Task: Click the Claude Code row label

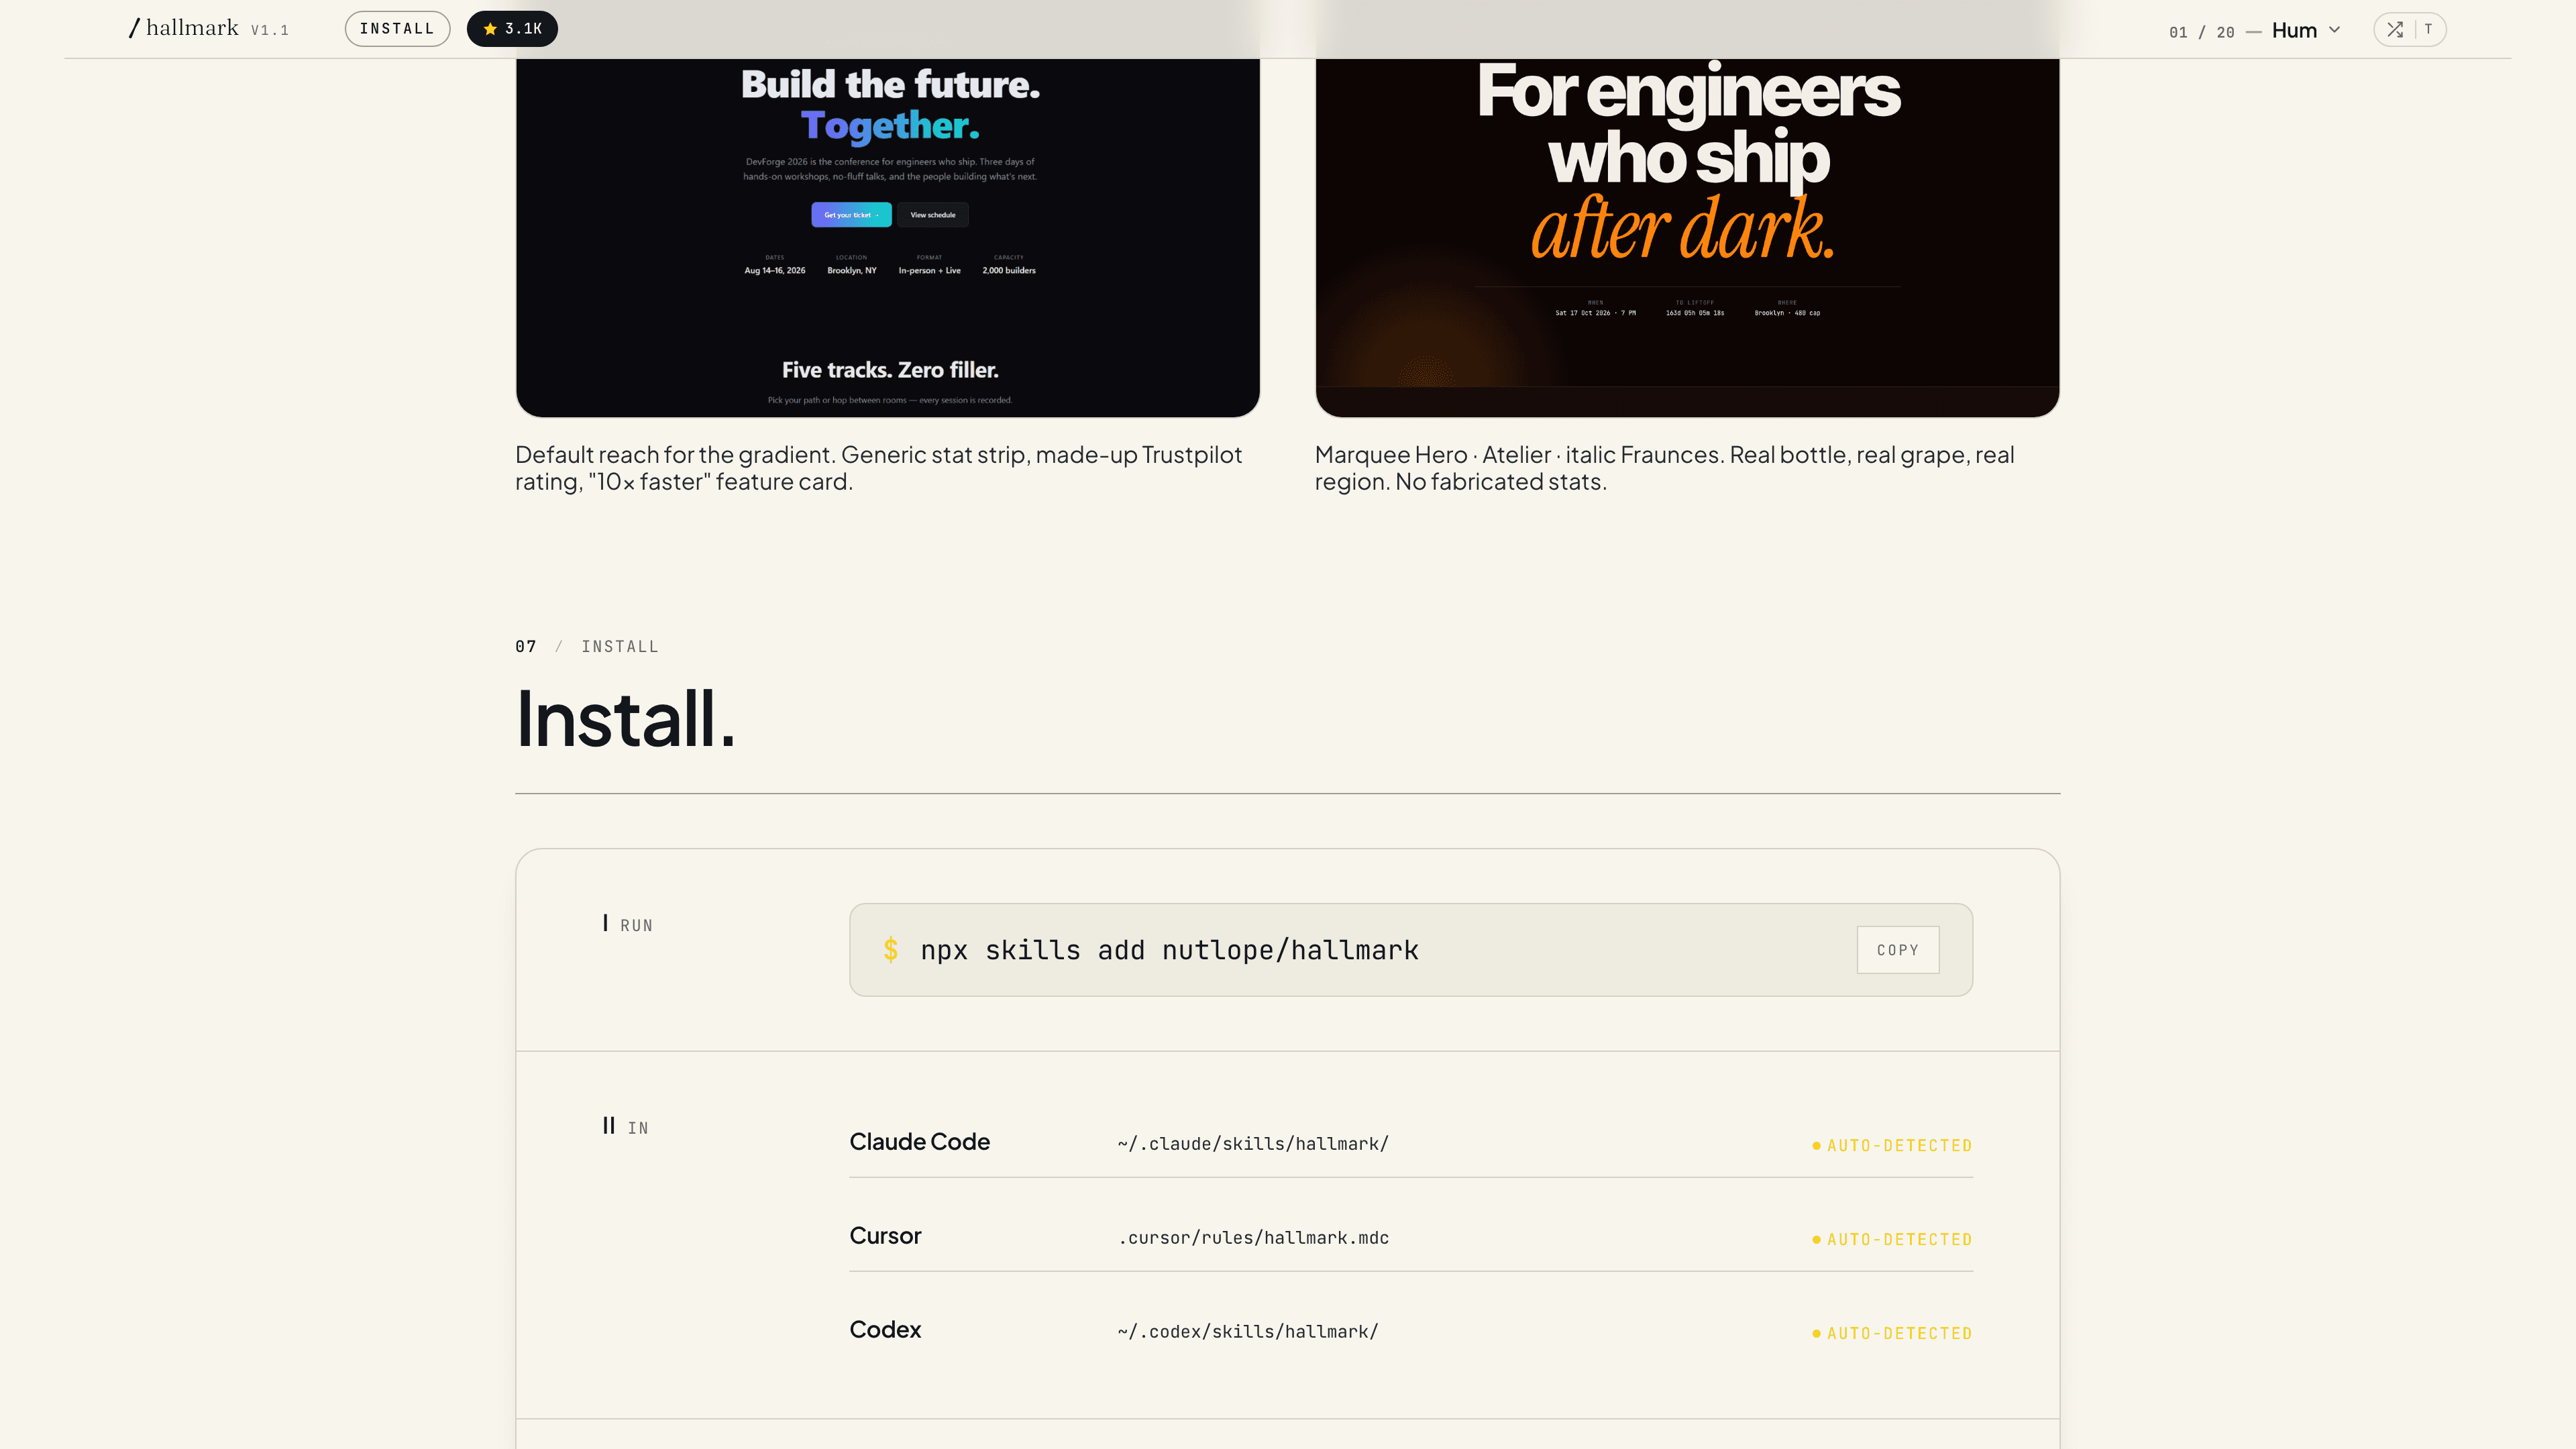Action: (x=919, y=1142)
